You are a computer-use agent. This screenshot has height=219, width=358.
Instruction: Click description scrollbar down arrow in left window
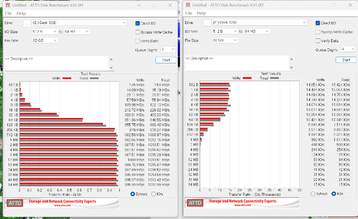click(x=111, y=68)
